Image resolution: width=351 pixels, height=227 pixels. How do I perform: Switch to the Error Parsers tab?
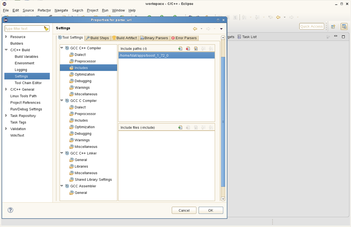coord(184,38)
